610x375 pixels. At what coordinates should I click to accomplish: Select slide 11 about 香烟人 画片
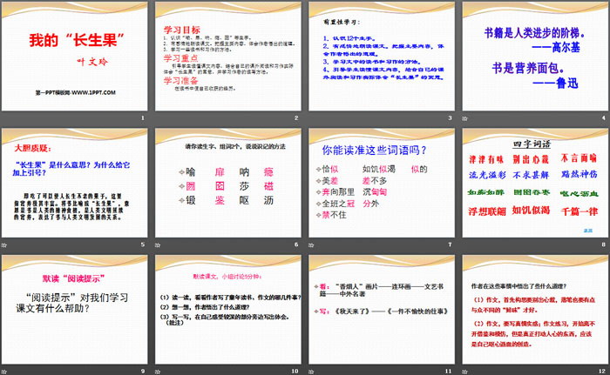point(382,310)
